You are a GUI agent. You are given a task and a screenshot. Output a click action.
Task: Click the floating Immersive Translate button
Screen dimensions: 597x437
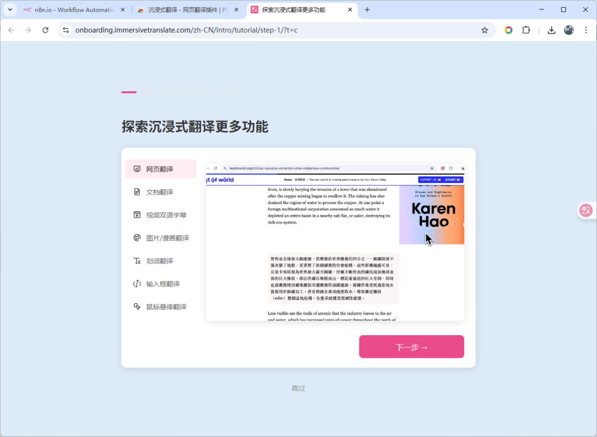click(x=586, y=210)
